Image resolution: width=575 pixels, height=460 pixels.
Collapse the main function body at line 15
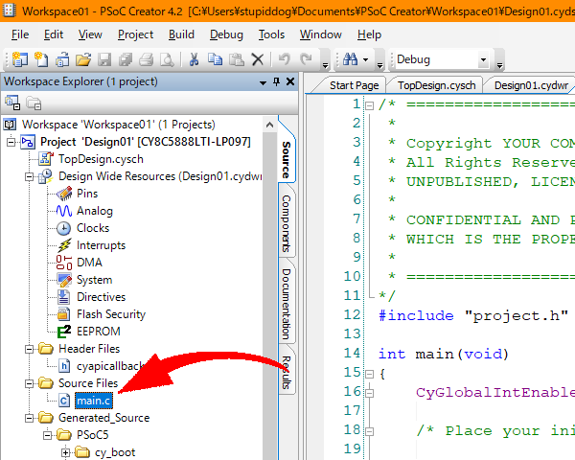[370, 374]
